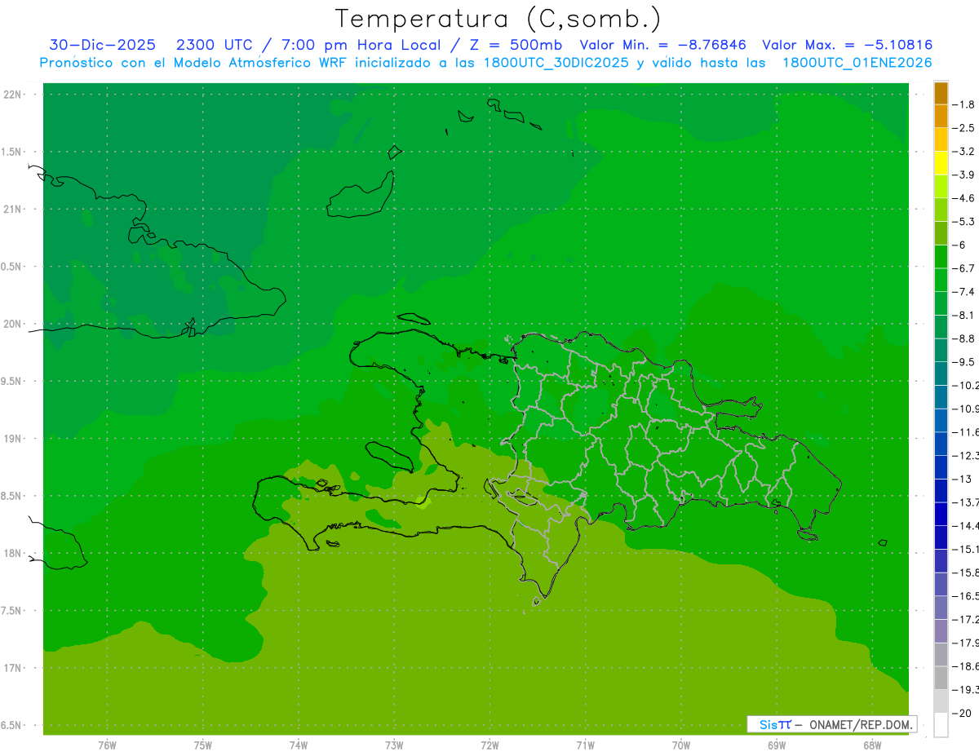Click the '20N' latitude axis label
The width and height of the screenshot is (979, 756).
point(13,324)
